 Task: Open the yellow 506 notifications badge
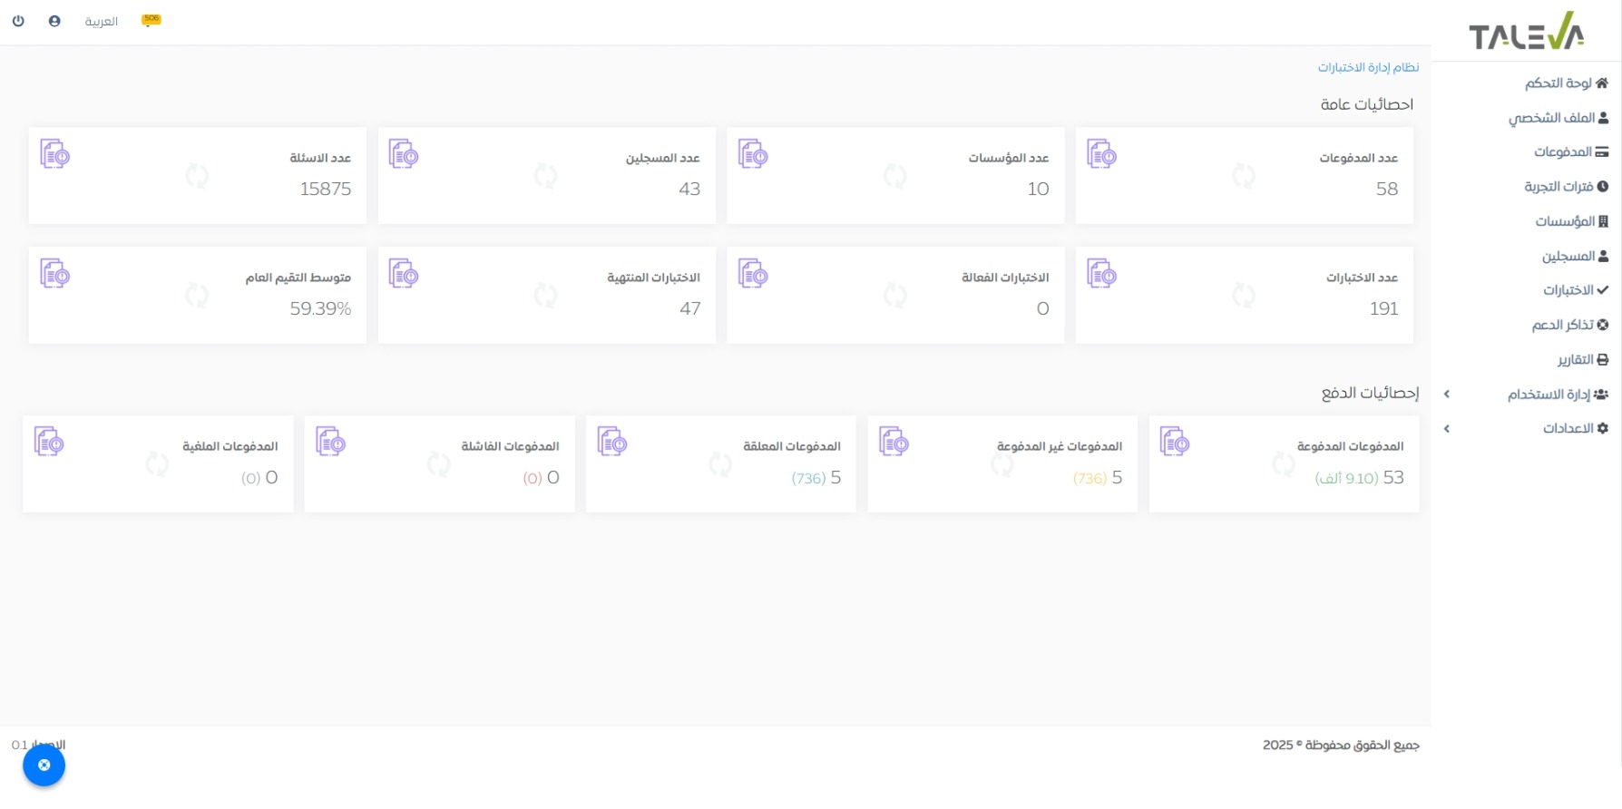[151, 20]
